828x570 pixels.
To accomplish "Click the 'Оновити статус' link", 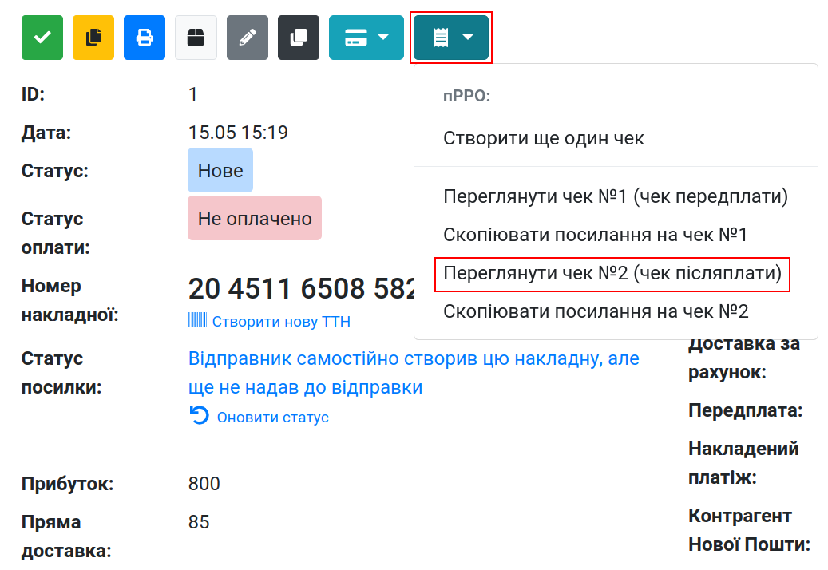I will 272,417.
